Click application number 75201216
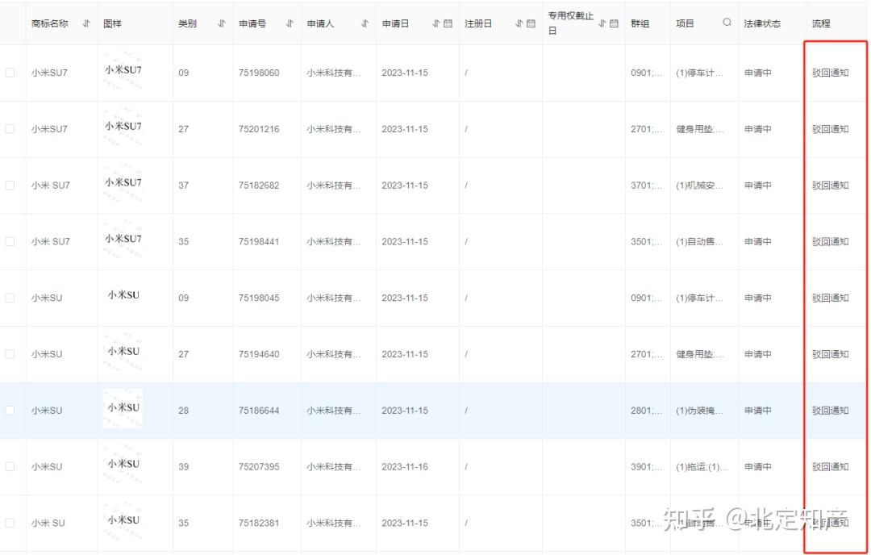871x555 pixels. click(x=259, y=129)
